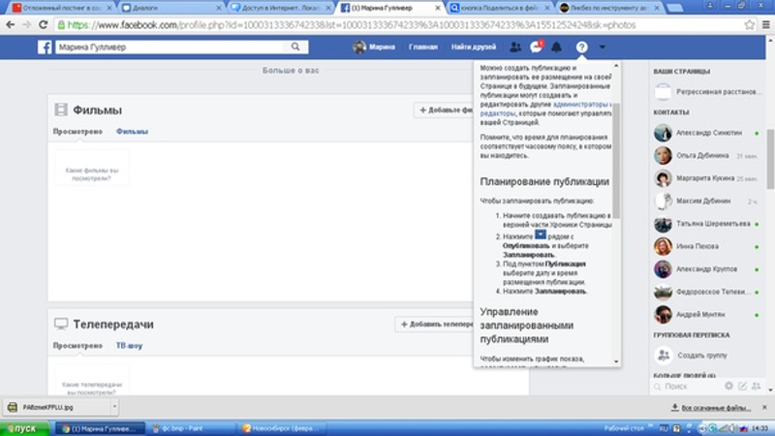Open Александр Синютин's avatar in contacts

coord(663,133)
